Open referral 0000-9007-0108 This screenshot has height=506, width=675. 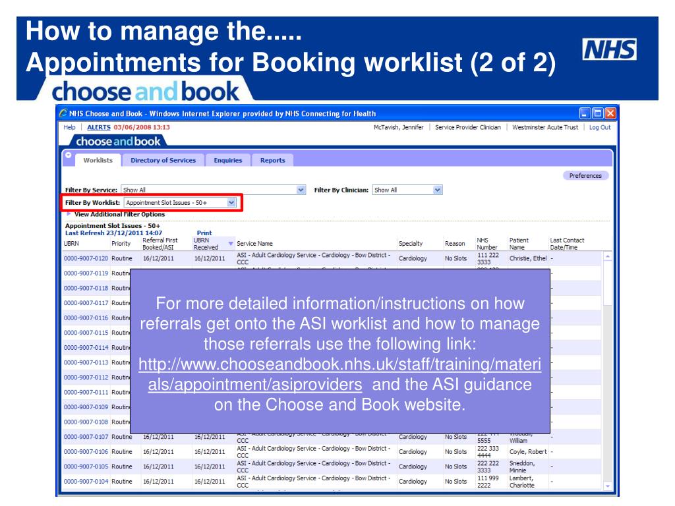86,422
